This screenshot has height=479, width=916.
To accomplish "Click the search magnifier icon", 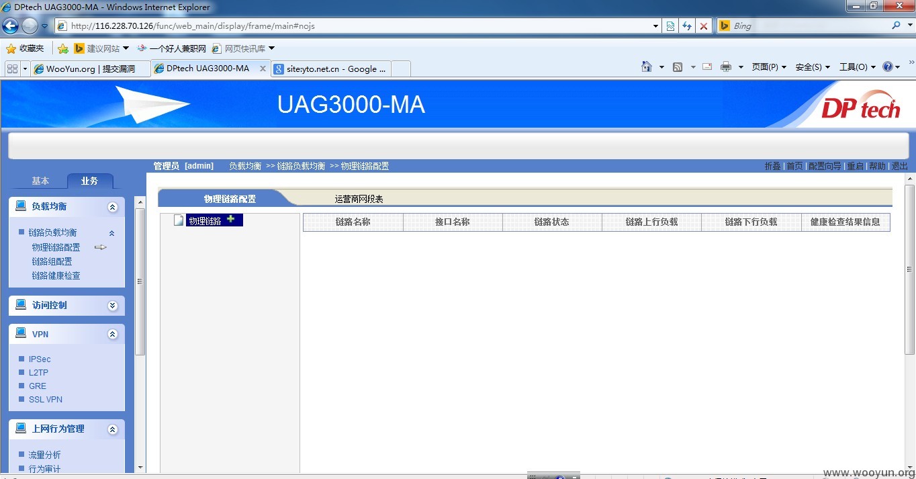I will [897, 26].
